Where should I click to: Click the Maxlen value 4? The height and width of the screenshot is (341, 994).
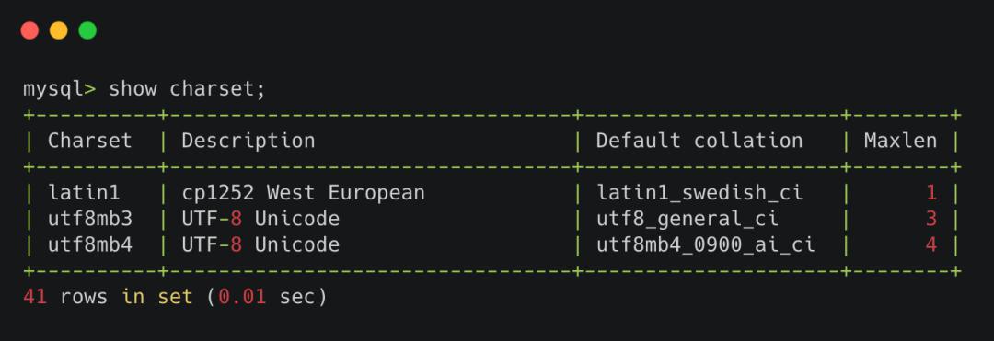pyautogui.click(x=931, y=244)
